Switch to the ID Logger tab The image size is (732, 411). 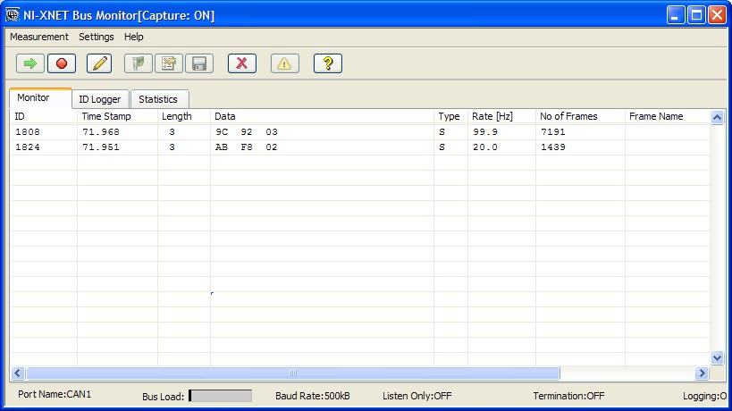(100, 99)
